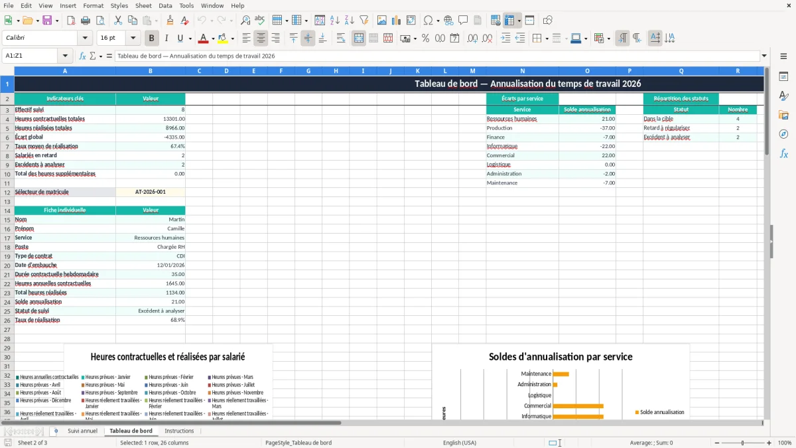Click the Export as PDF icon

coord(71,21)
